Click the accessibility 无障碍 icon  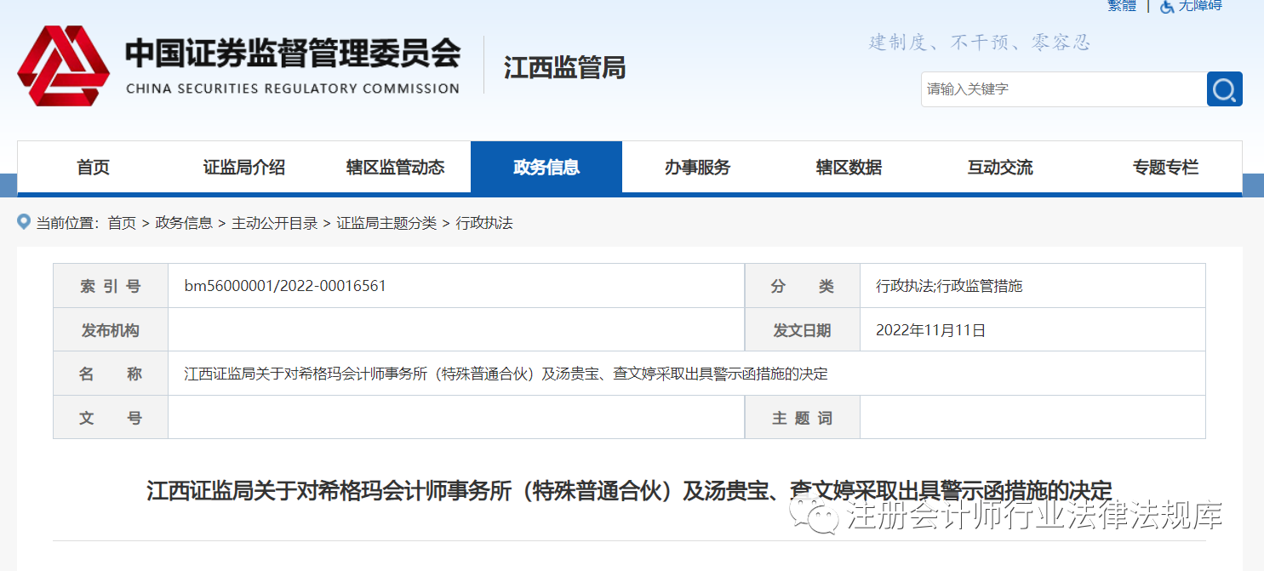click(x=1168, y=5)
